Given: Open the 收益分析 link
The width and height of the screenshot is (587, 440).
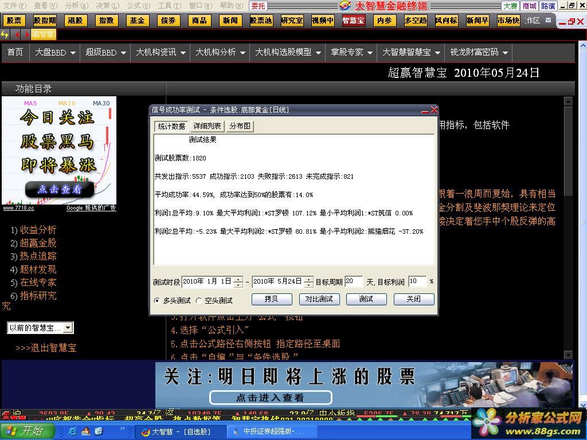Looking at the screenshot, I should 38,230.
